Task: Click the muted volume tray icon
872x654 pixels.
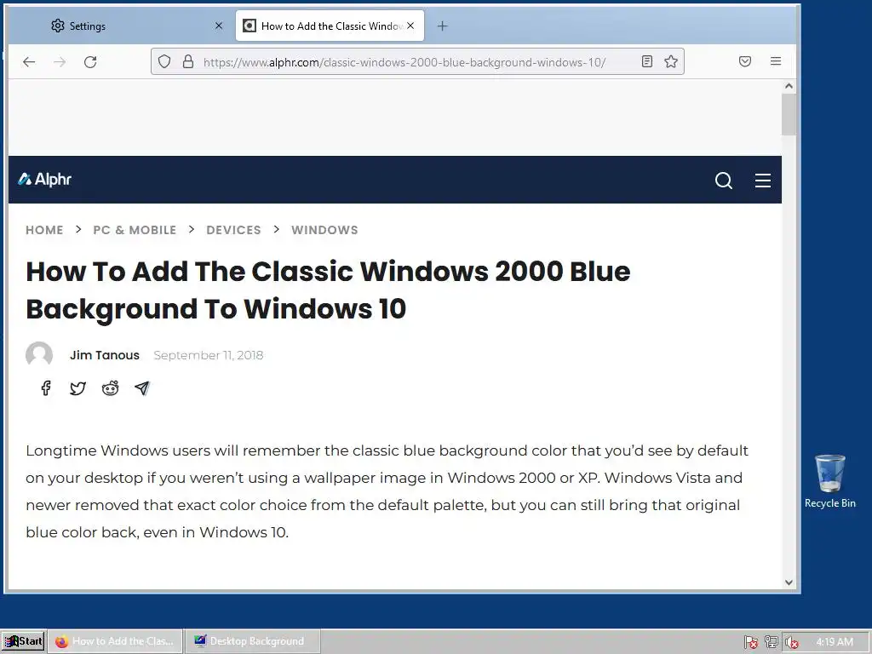Action: pyautogui.click(x=791, y=642)
